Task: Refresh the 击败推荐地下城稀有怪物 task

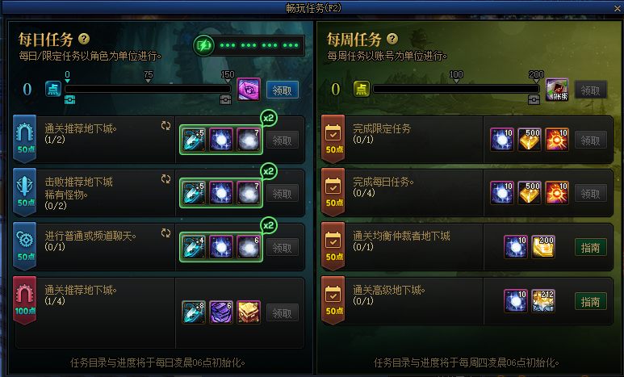Action: coord(165,179)
